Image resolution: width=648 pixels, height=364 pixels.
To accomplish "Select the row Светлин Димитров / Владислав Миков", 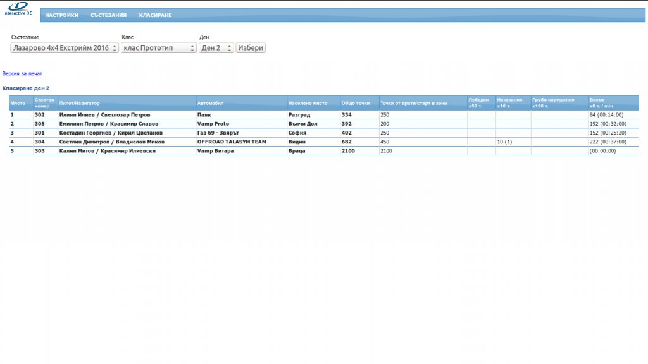I will pos(324,142).
